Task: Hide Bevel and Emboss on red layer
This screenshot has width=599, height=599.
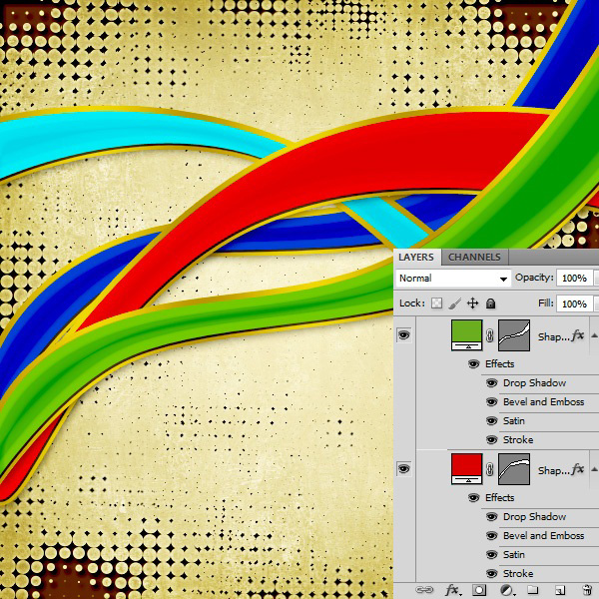Action: (x=491, y=535)
